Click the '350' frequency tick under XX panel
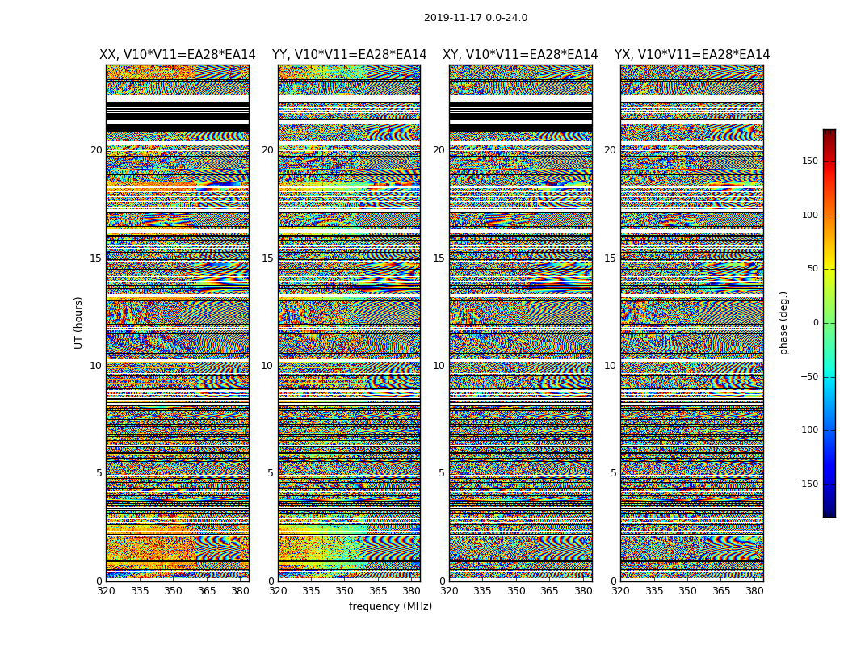Image resolution: width=848 pixels, height=646 pixels. tap(173, 591)
